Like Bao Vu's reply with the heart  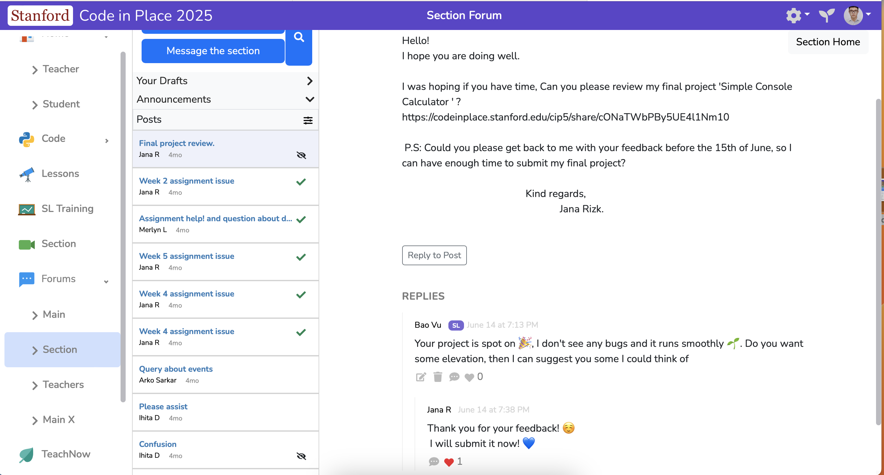point(469,377)
